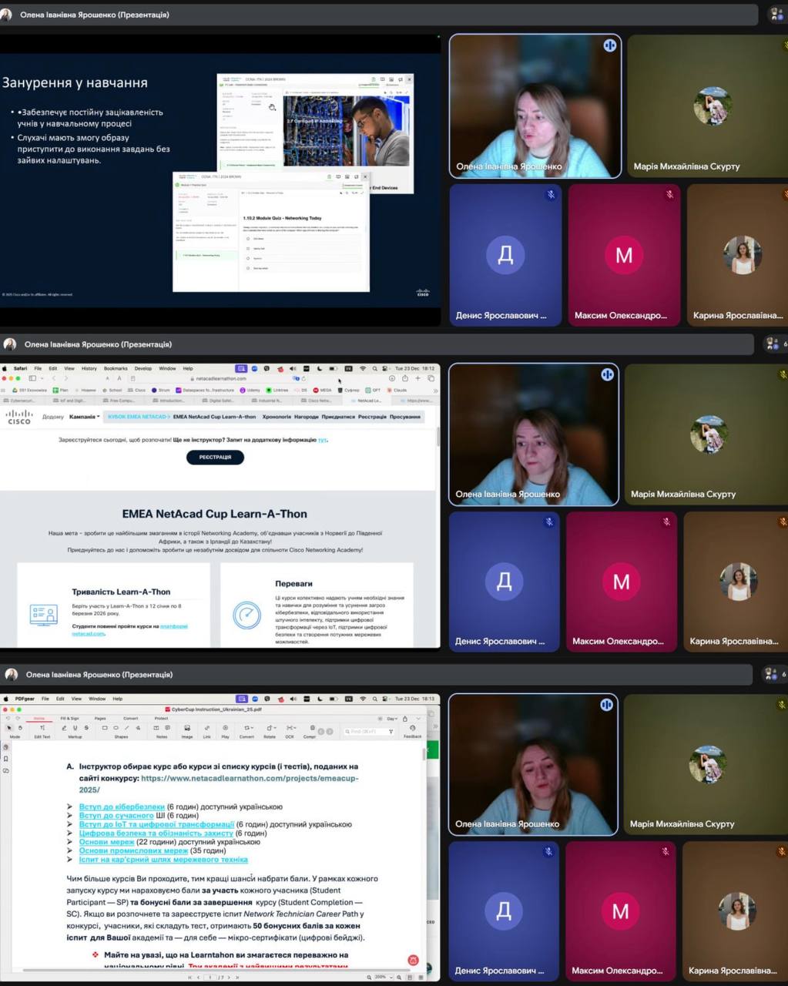
Task: Switch to PDFgear's Protect tab
Action: pos(161,718)
